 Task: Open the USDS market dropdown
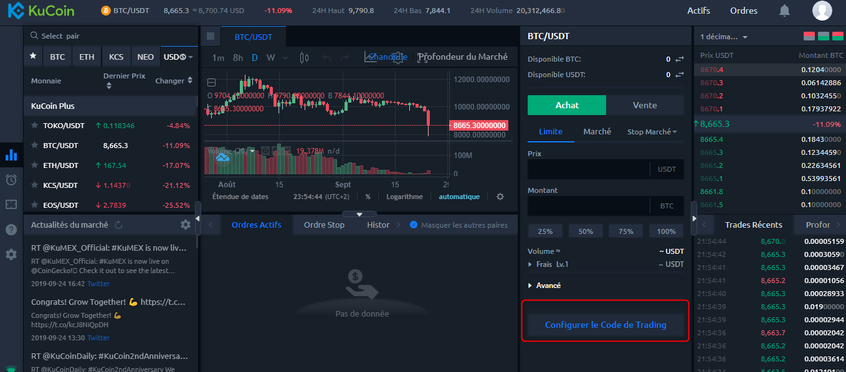(178, 57)
